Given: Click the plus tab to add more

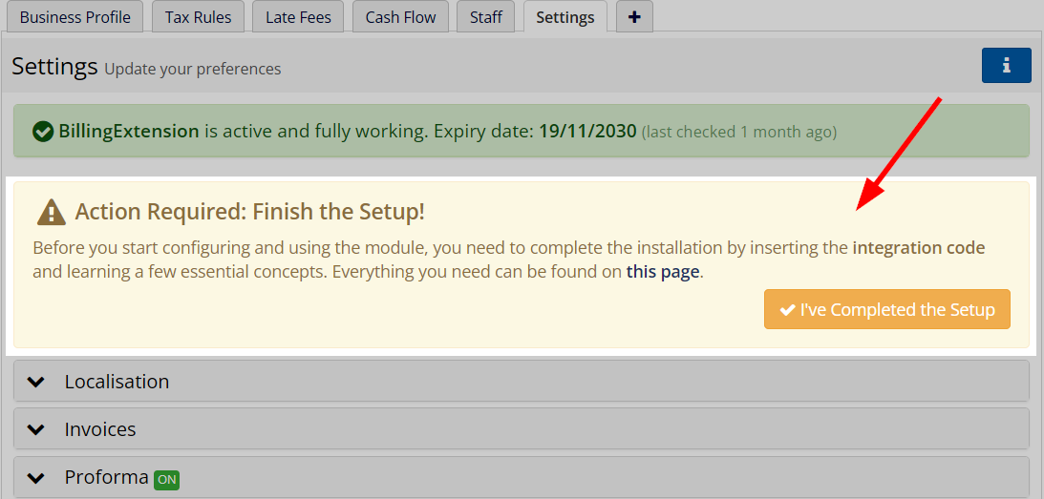Looking at the screenshot, I should 634,16.
